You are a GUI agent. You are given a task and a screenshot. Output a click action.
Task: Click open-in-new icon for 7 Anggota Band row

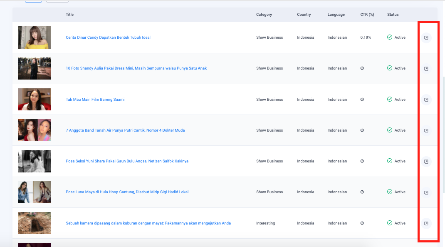tap(426, 131)
